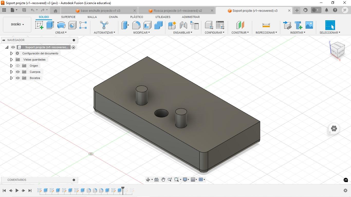
Task: Select the Create Sketch tool
Action: 39,25
